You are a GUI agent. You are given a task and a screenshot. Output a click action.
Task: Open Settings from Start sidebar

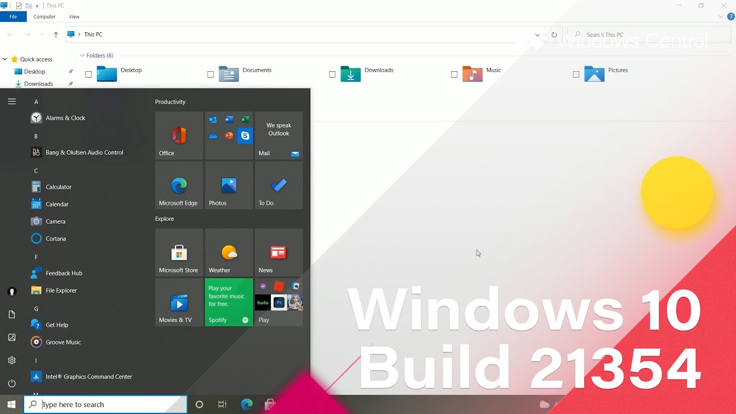(11, 361)
